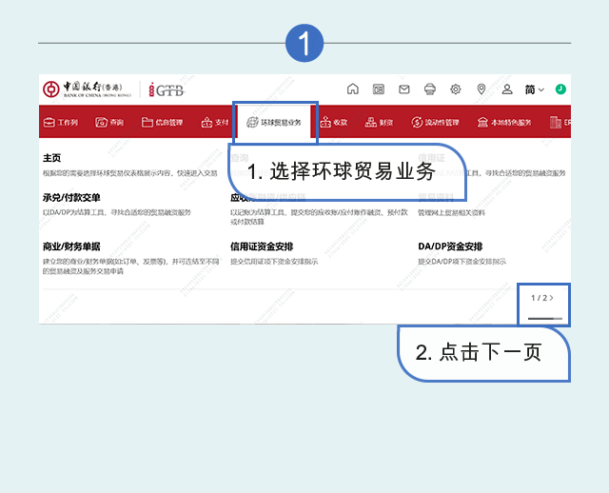Open settings gear icon
This screenshot has width=609, height=493.
point(456,89)
